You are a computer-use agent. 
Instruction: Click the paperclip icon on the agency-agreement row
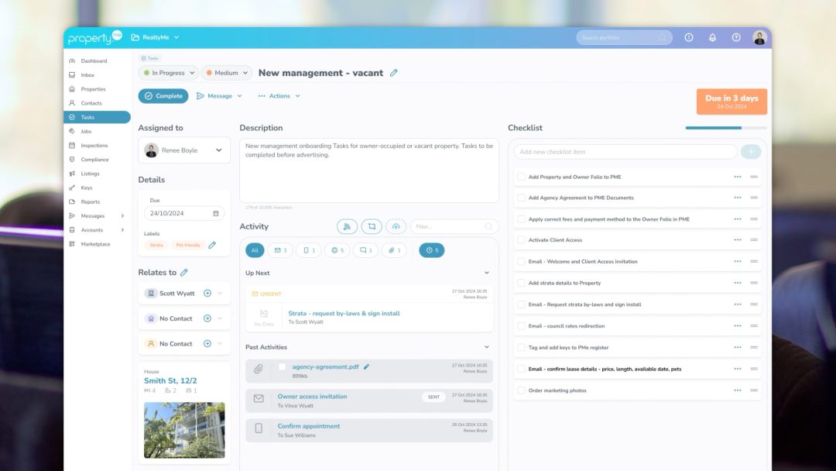coord(259,369)
